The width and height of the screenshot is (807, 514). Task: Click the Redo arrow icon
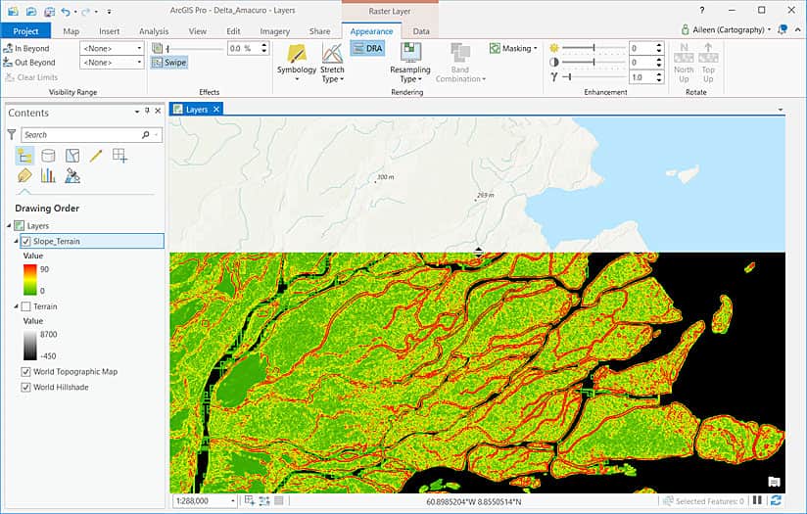(85, 11)
